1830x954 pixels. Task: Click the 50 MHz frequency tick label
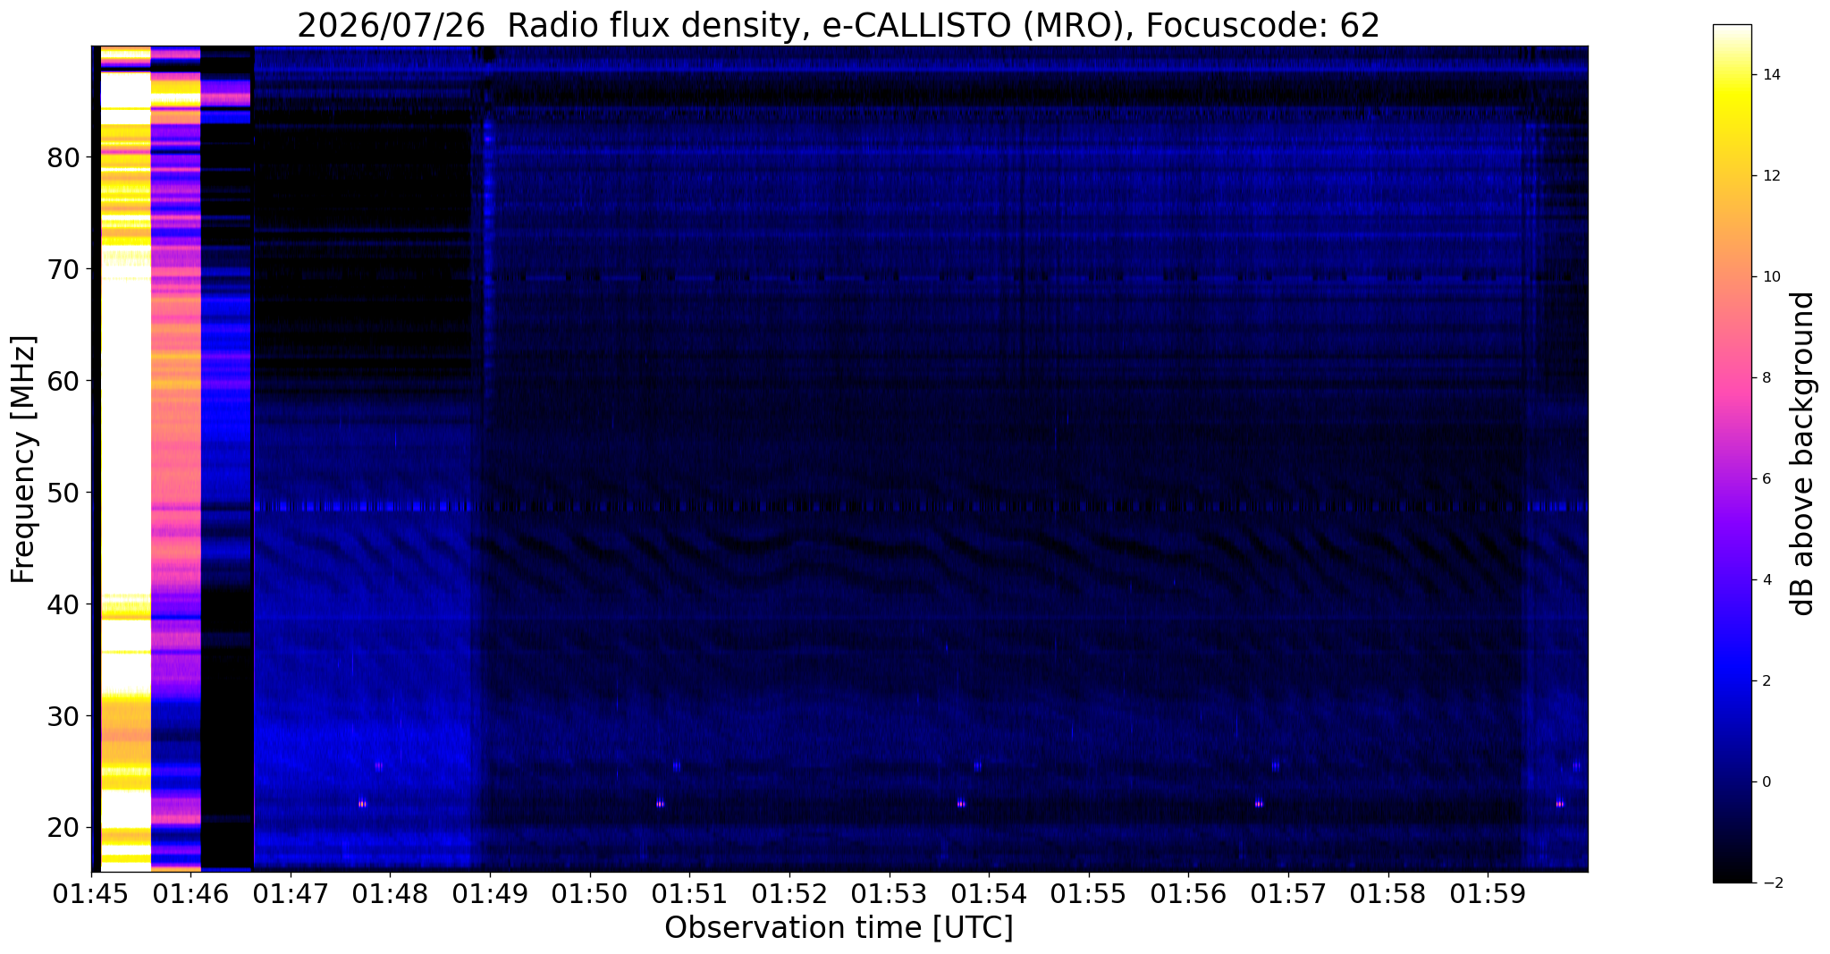pos(63,494)
